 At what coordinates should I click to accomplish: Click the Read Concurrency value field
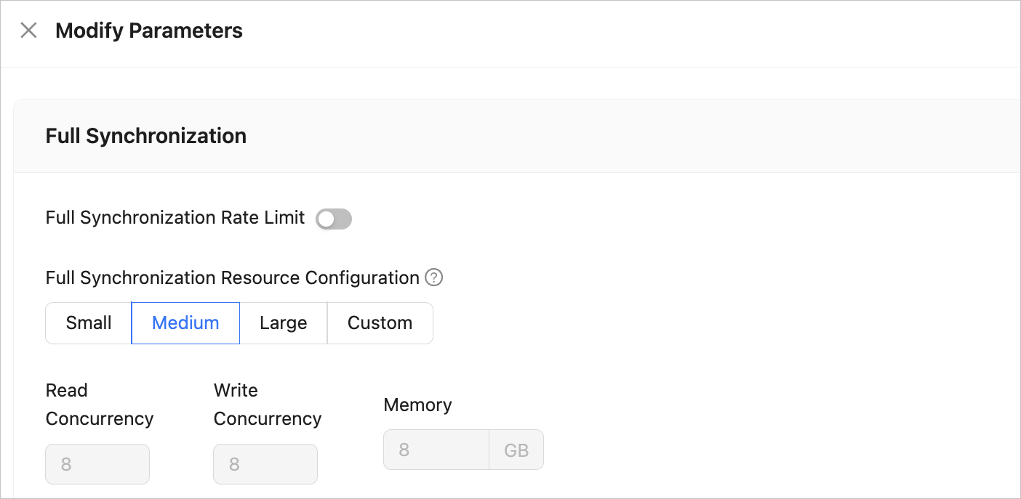coord(97,464)
